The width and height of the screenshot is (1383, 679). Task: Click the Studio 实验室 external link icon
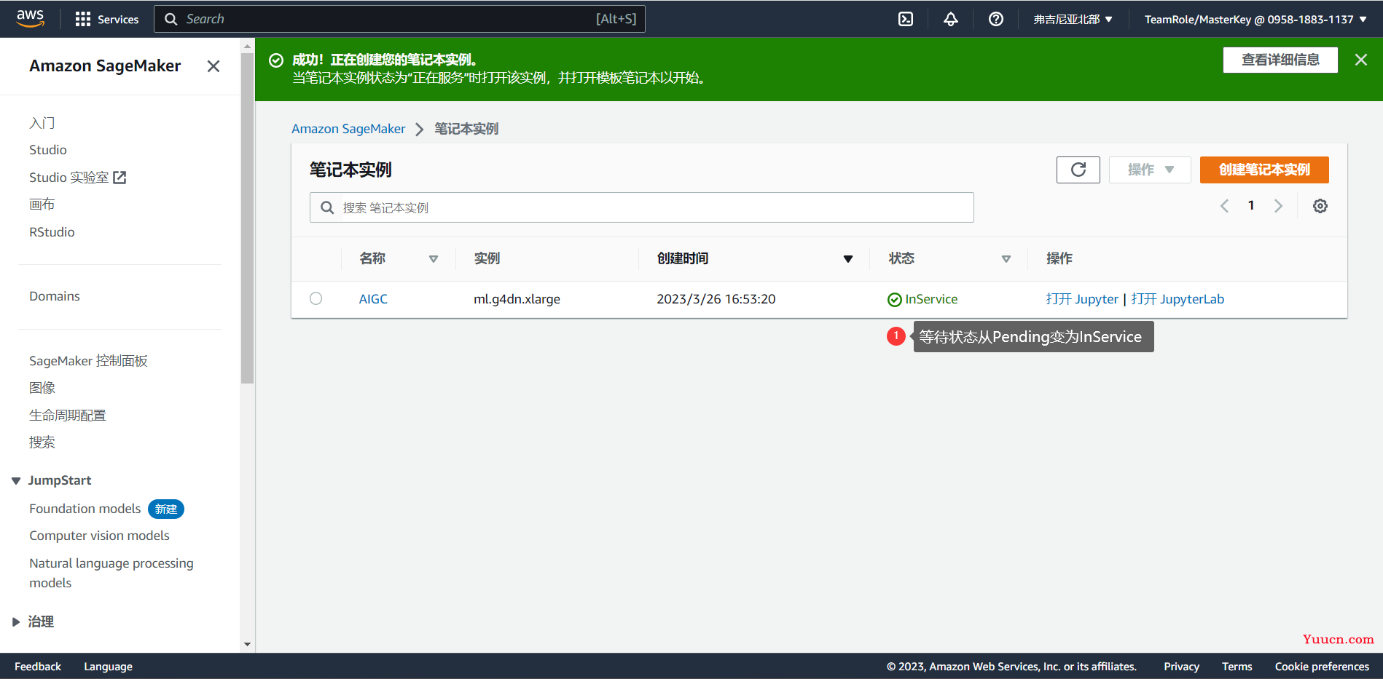120,178
